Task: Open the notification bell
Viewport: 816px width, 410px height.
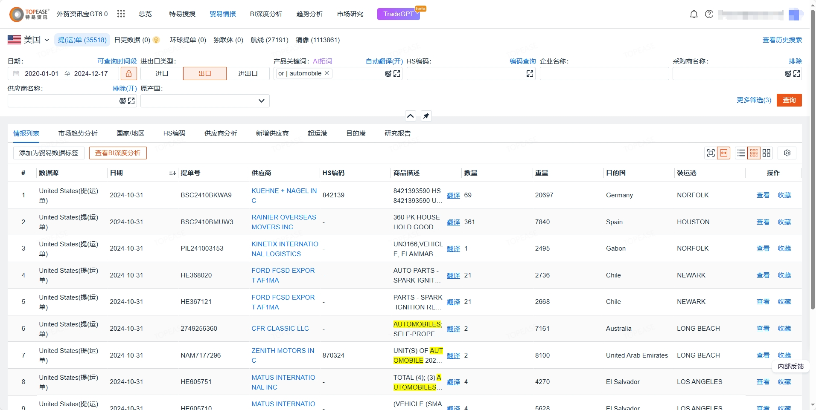Action: point(694,14)
